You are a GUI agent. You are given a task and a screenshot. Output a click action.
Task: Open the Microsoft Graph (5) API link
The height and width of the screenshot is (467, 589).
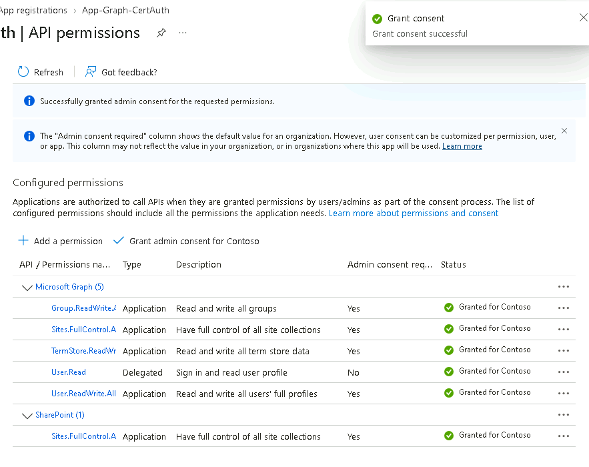click(x=69, y=287)
